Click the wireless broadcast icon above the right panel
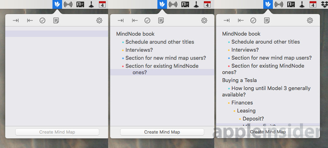This screenshot has height=148, width=328. [x=279, y=4]
